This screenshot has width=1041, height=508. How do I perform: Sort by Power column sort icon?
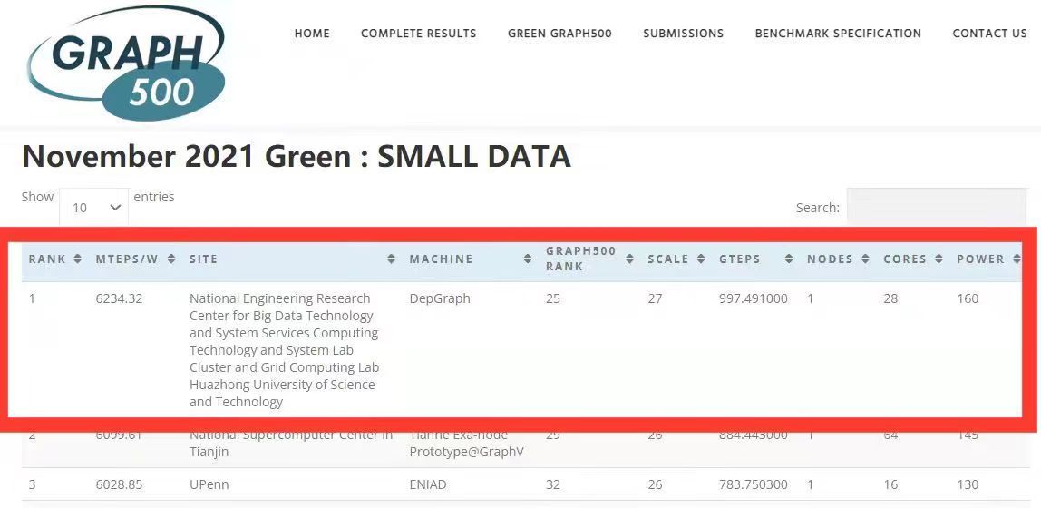(x=1015, y=259)
